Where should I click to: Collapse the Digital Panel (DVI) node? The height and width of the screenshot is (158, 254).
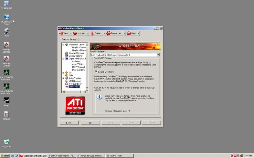(x=63, y=59)
